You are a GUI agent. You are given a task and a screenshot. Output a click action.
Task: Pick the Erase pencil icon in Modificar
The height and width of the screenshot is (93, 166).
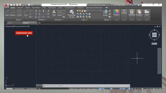coord(49,11)
